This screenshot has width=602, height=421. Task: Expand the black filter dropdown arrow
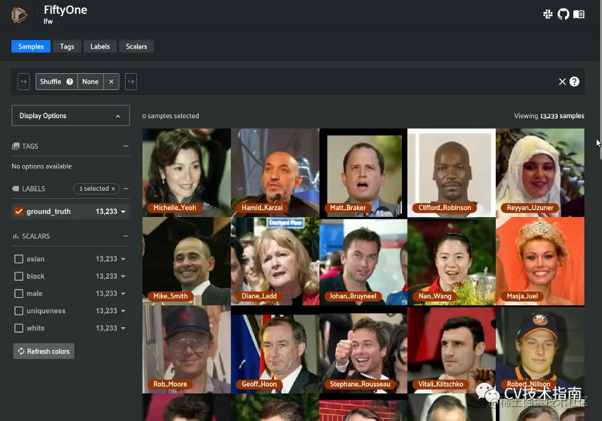123,276
